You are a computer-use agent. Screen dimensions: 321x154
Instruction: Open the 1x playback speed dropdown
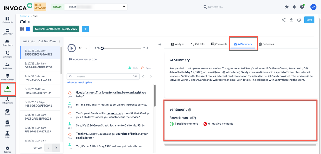pos(83,48)
